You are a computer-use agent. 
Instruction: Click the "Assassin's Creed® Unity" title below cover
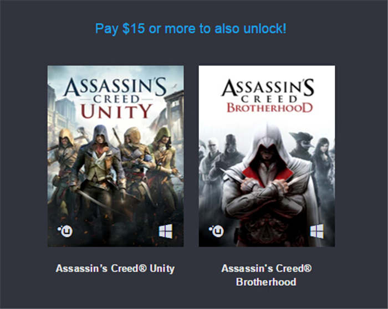115,269
